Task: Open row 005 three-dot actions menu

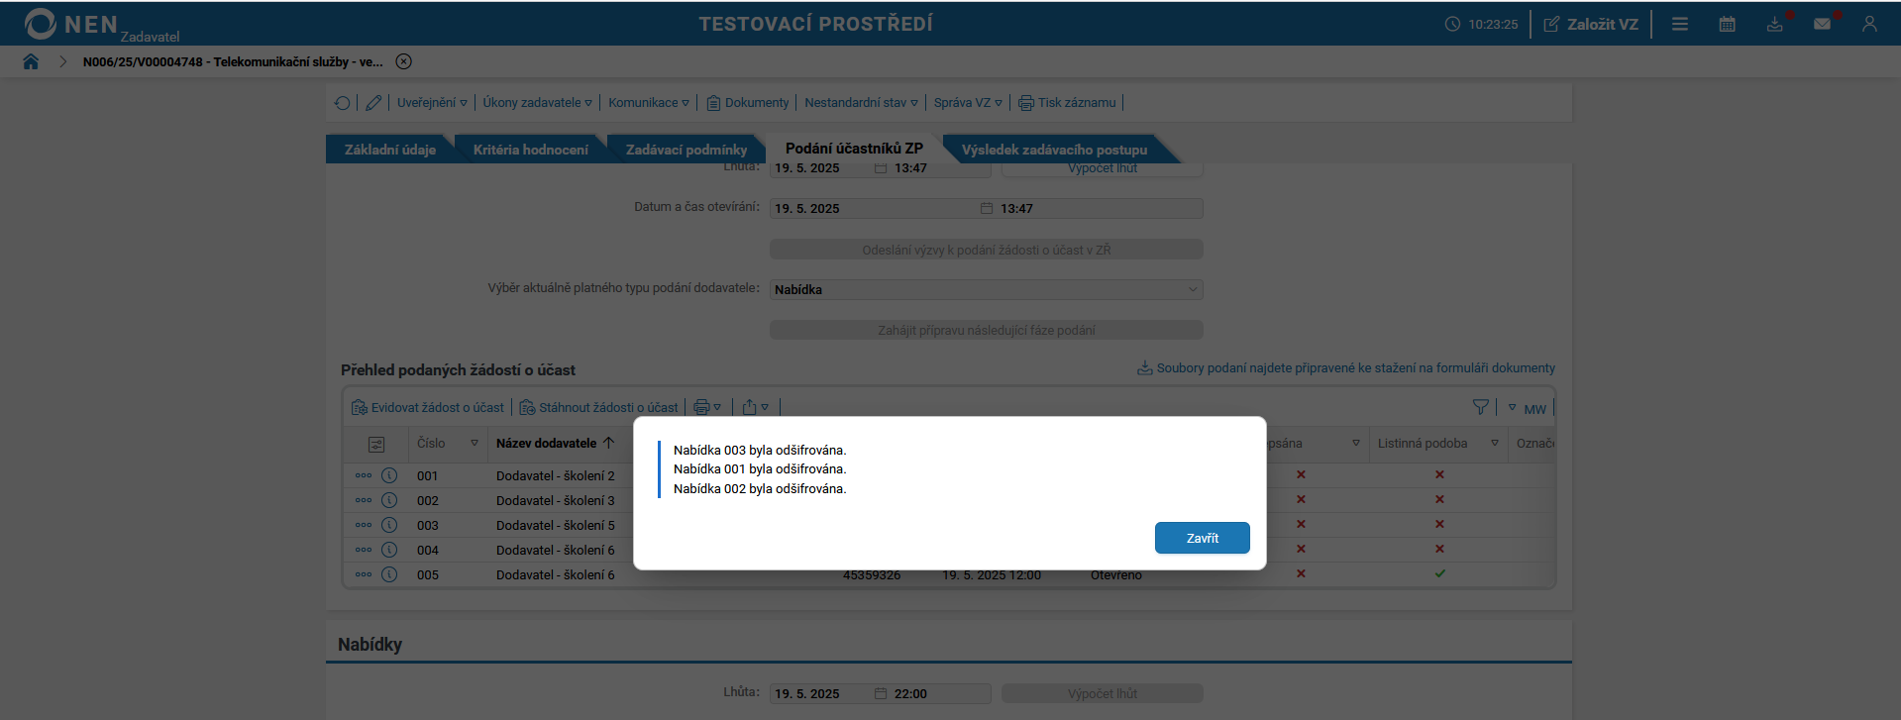Action: [364, 574]
